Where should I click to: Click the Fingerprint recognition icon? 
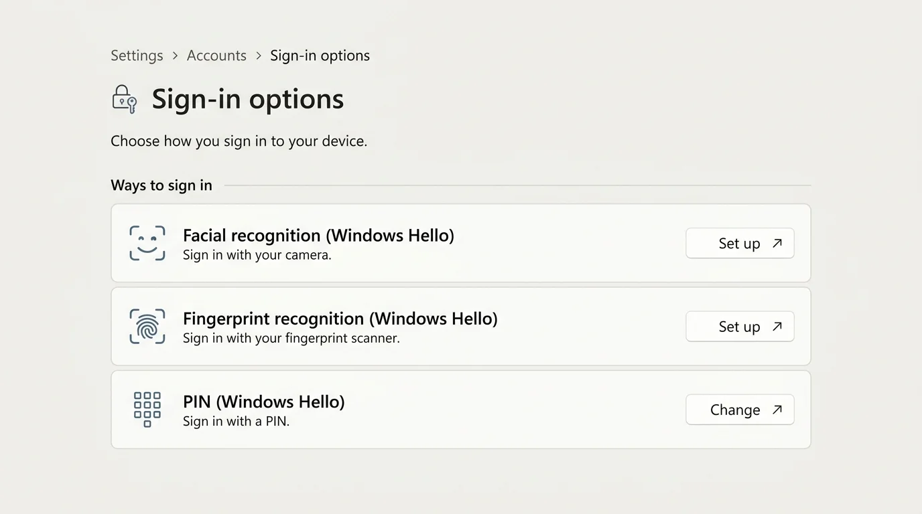tap(147, 326)
